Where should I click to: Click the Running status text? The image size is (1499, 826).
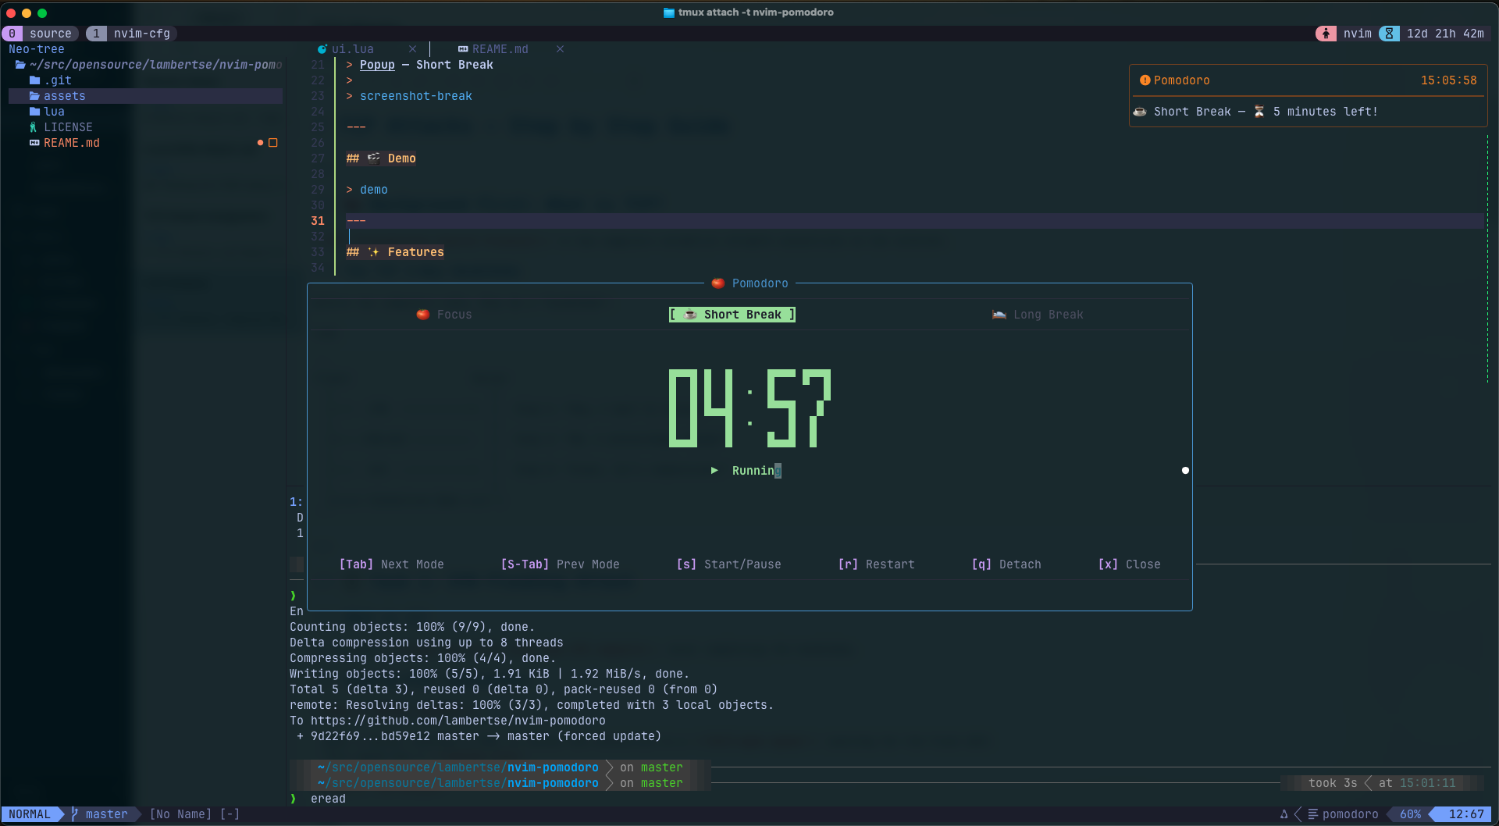point(757,471)
